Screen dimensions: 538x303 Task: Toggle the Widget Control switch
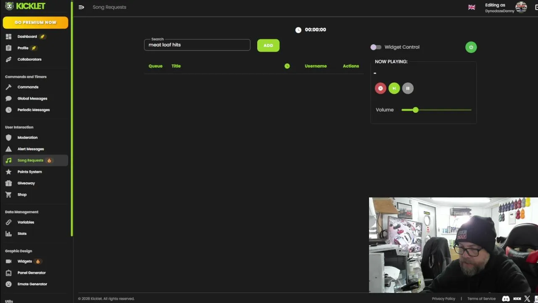click(x=376, y=47)
